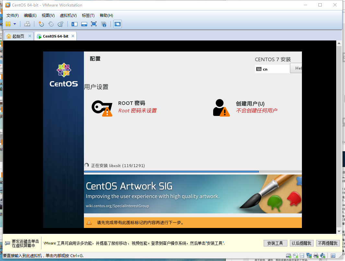The image size is (345, 261).
Task: Open the 文件(F) menu
Action: coord(13,16)
